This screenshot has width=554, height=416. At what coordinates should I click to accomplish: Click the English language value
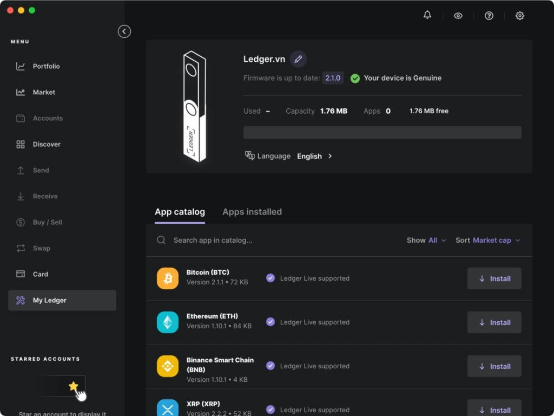coord(309,157)
